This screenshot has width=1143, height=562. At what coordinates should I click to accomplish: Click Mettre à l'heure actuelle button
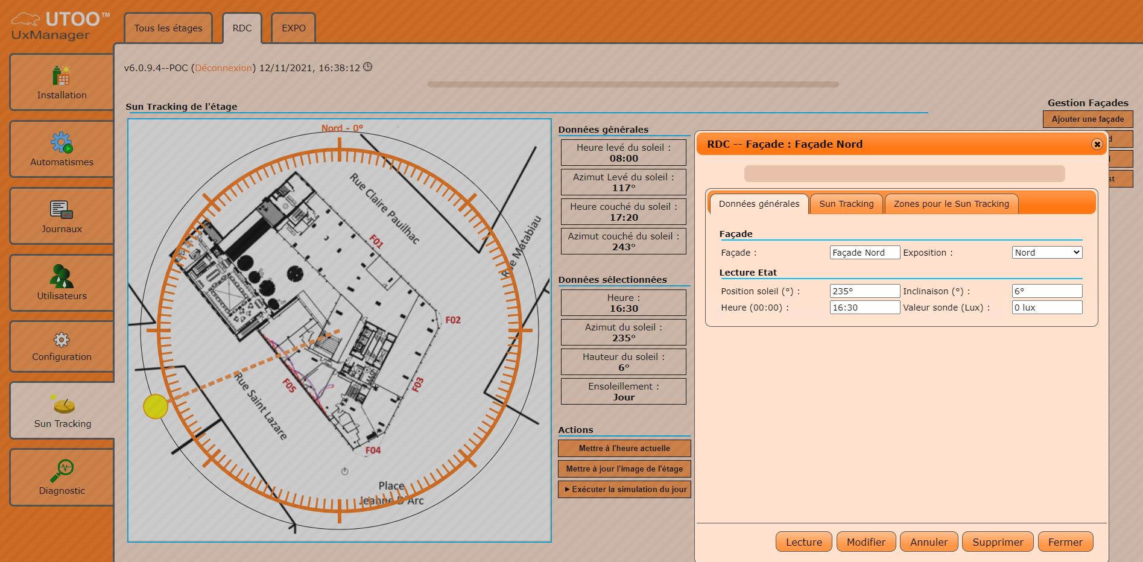point(624,449)
